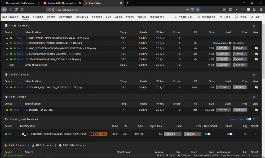The width and height of the screenshot is (265, 158).
Task: Open Disk 1 device settings link
Action: (20, 43)
